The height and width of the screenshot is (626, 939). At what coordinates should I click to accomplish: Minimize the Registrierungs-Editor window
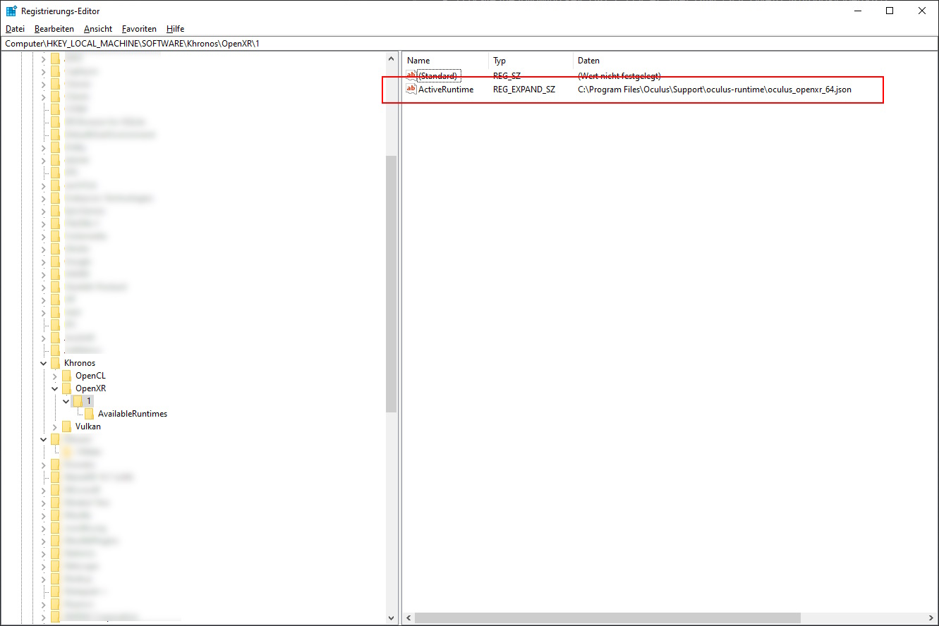[857, 11]
